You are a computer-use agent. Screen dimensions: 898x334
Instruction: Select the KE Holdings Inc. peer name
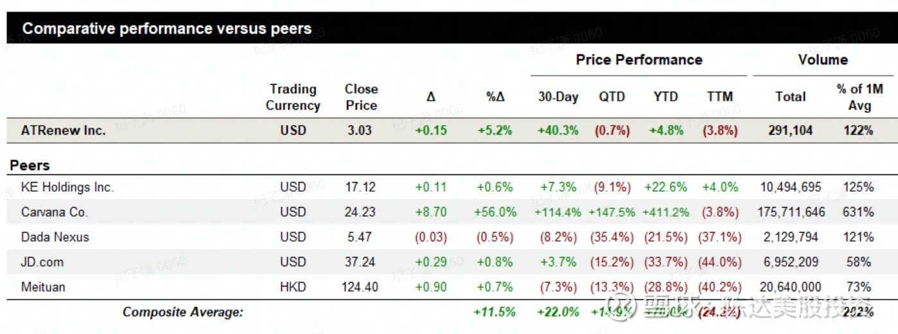tap(67, 187)
